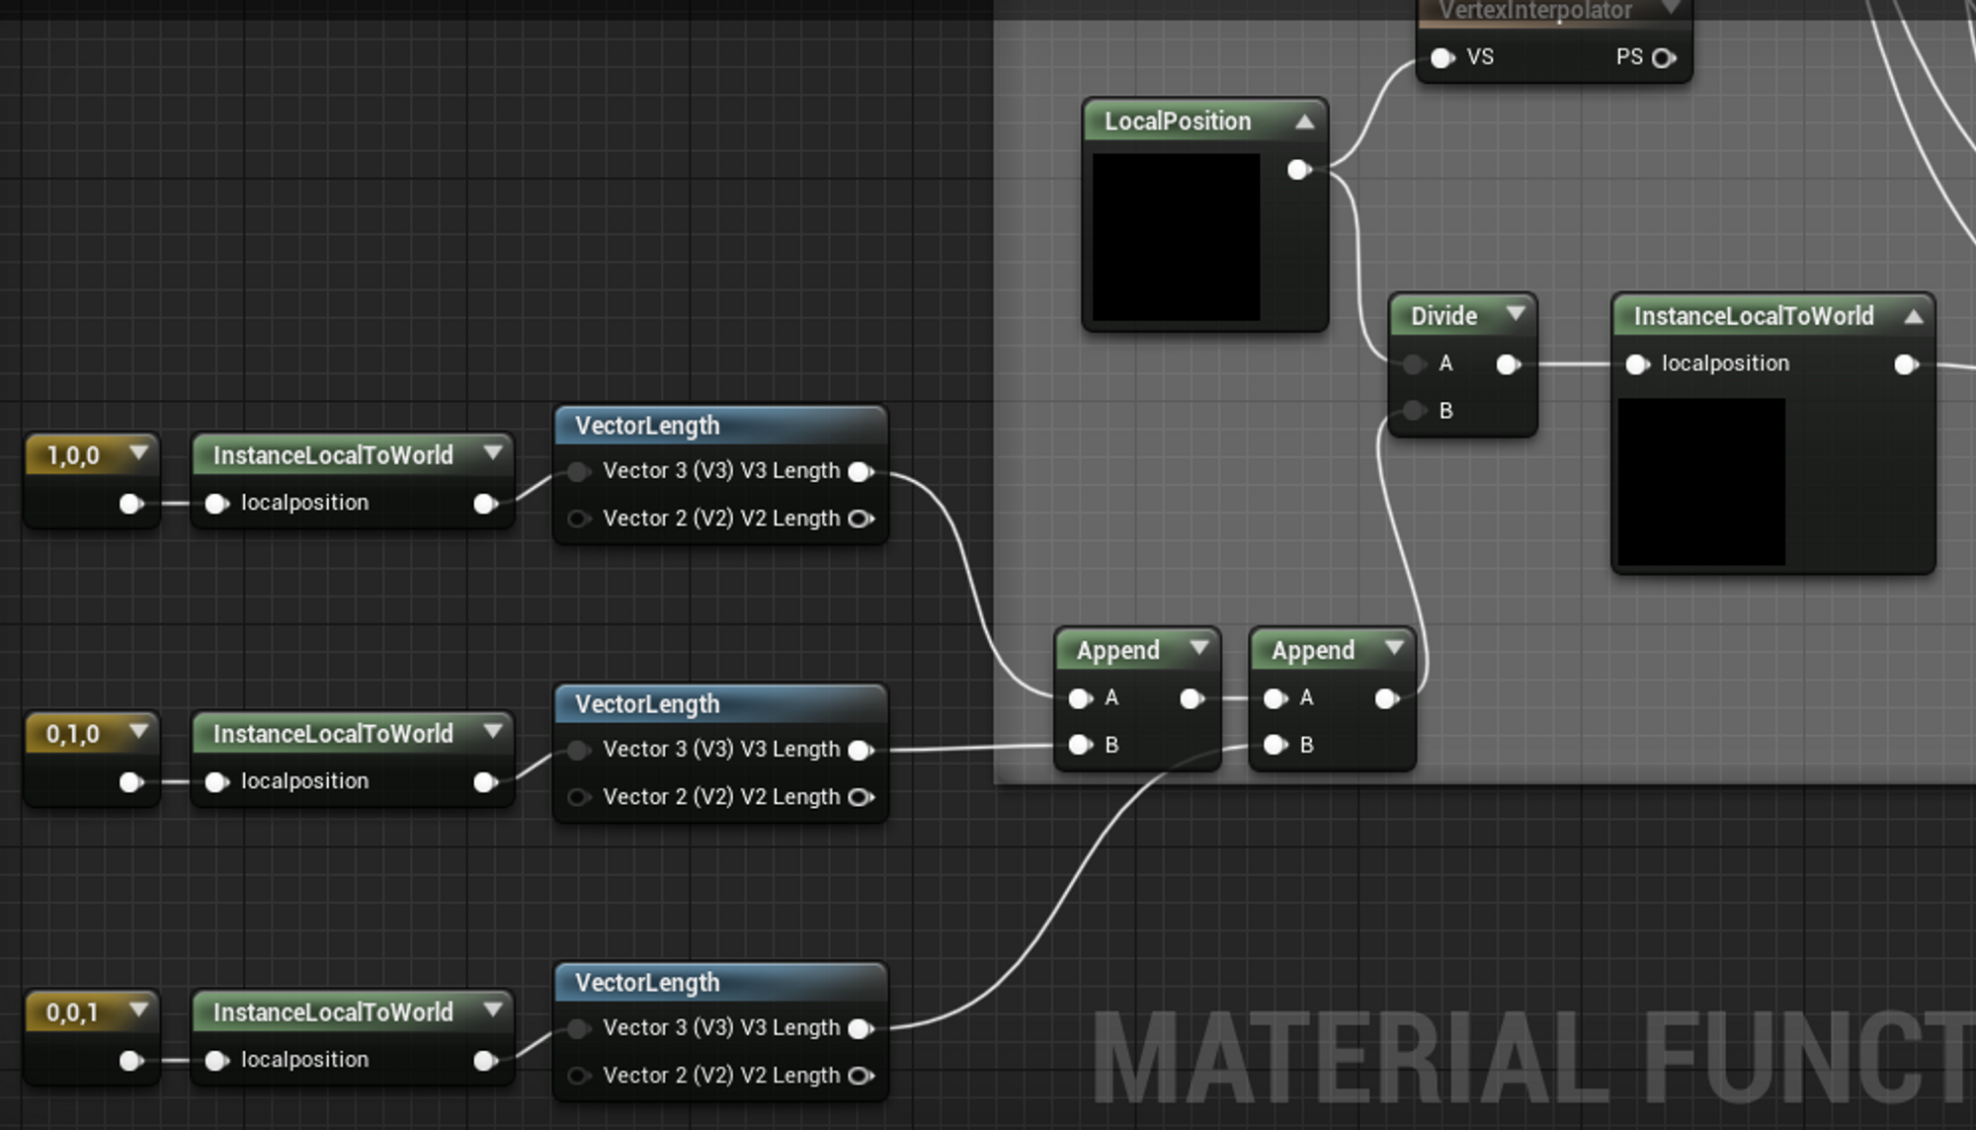Collapse right InstanceLocalToWorld node preview arrow
This screenshot has height=1130, width=1976.
click(1913, 316)
